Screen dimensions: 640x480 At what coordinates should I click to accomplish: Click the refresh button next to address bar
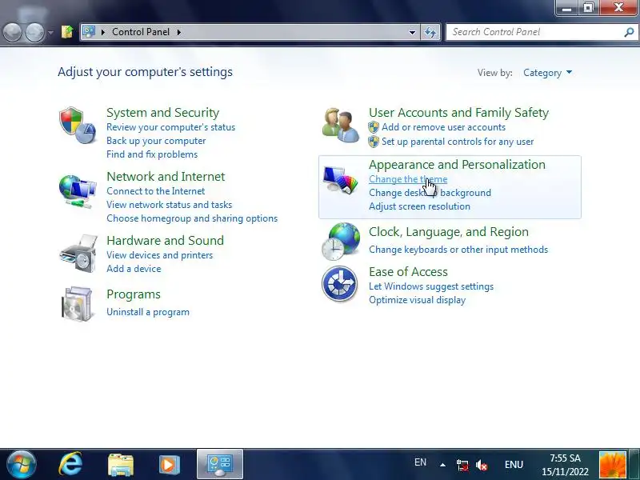[x=430, y=32]
